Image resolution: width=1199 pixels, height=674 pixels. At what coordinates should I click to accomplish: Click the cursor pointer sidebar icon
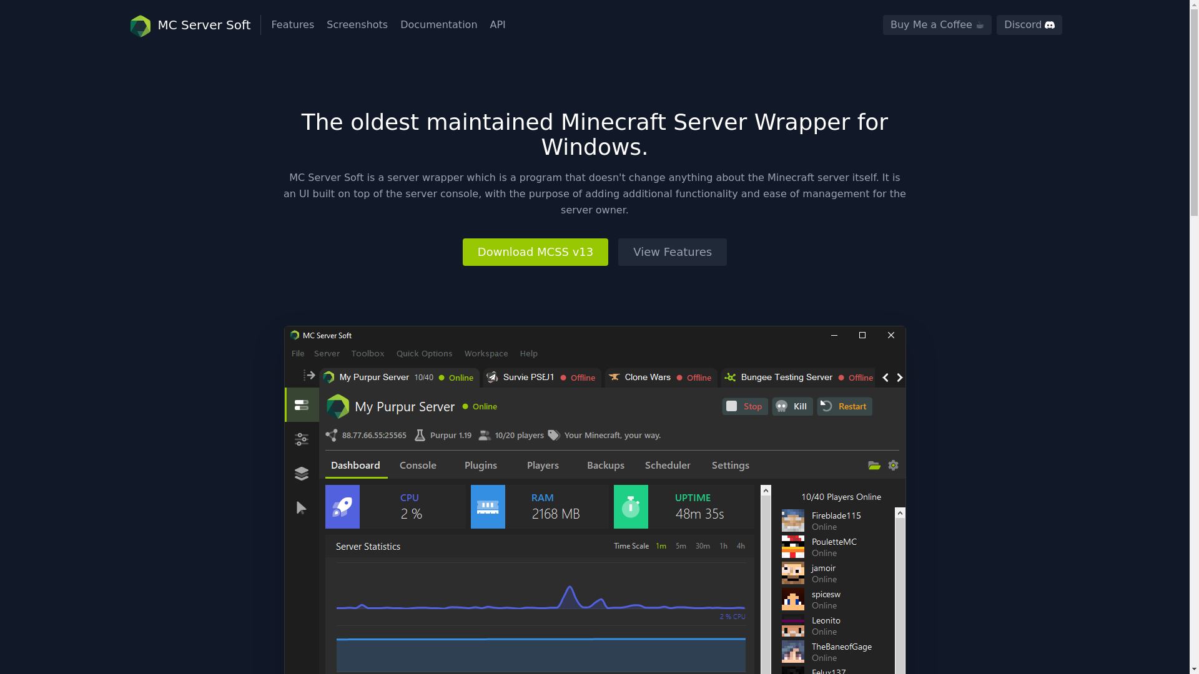click(x=302, y=508)
